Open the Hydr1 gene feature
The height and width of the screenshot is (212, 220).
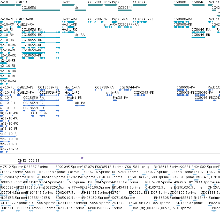68,5
